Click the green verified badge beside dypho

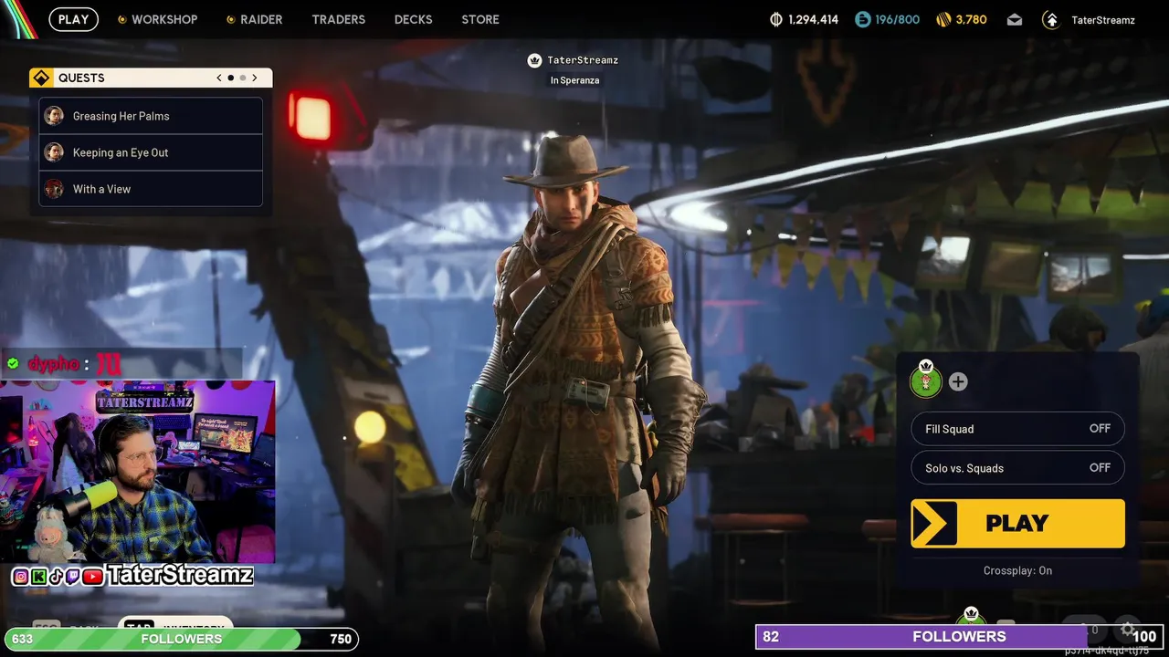point(13,364)
